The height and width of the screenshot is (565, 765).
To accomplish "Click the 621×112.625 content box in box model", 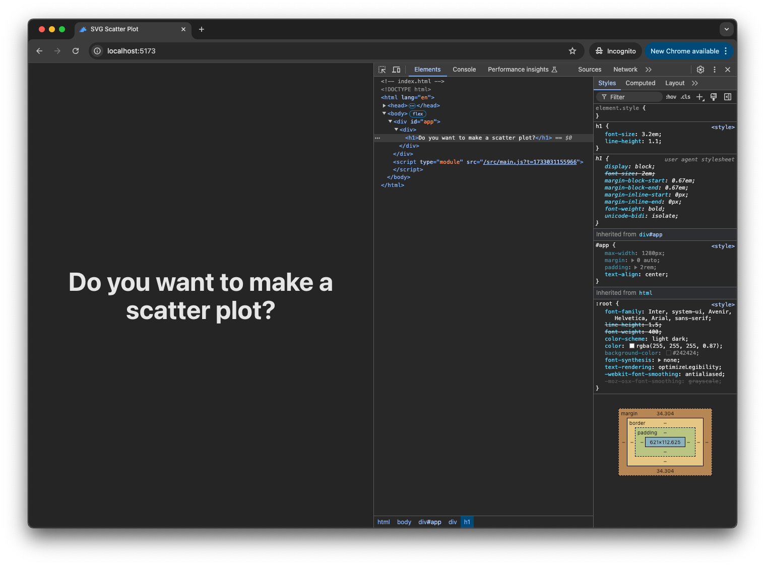I will pos(665,443).
